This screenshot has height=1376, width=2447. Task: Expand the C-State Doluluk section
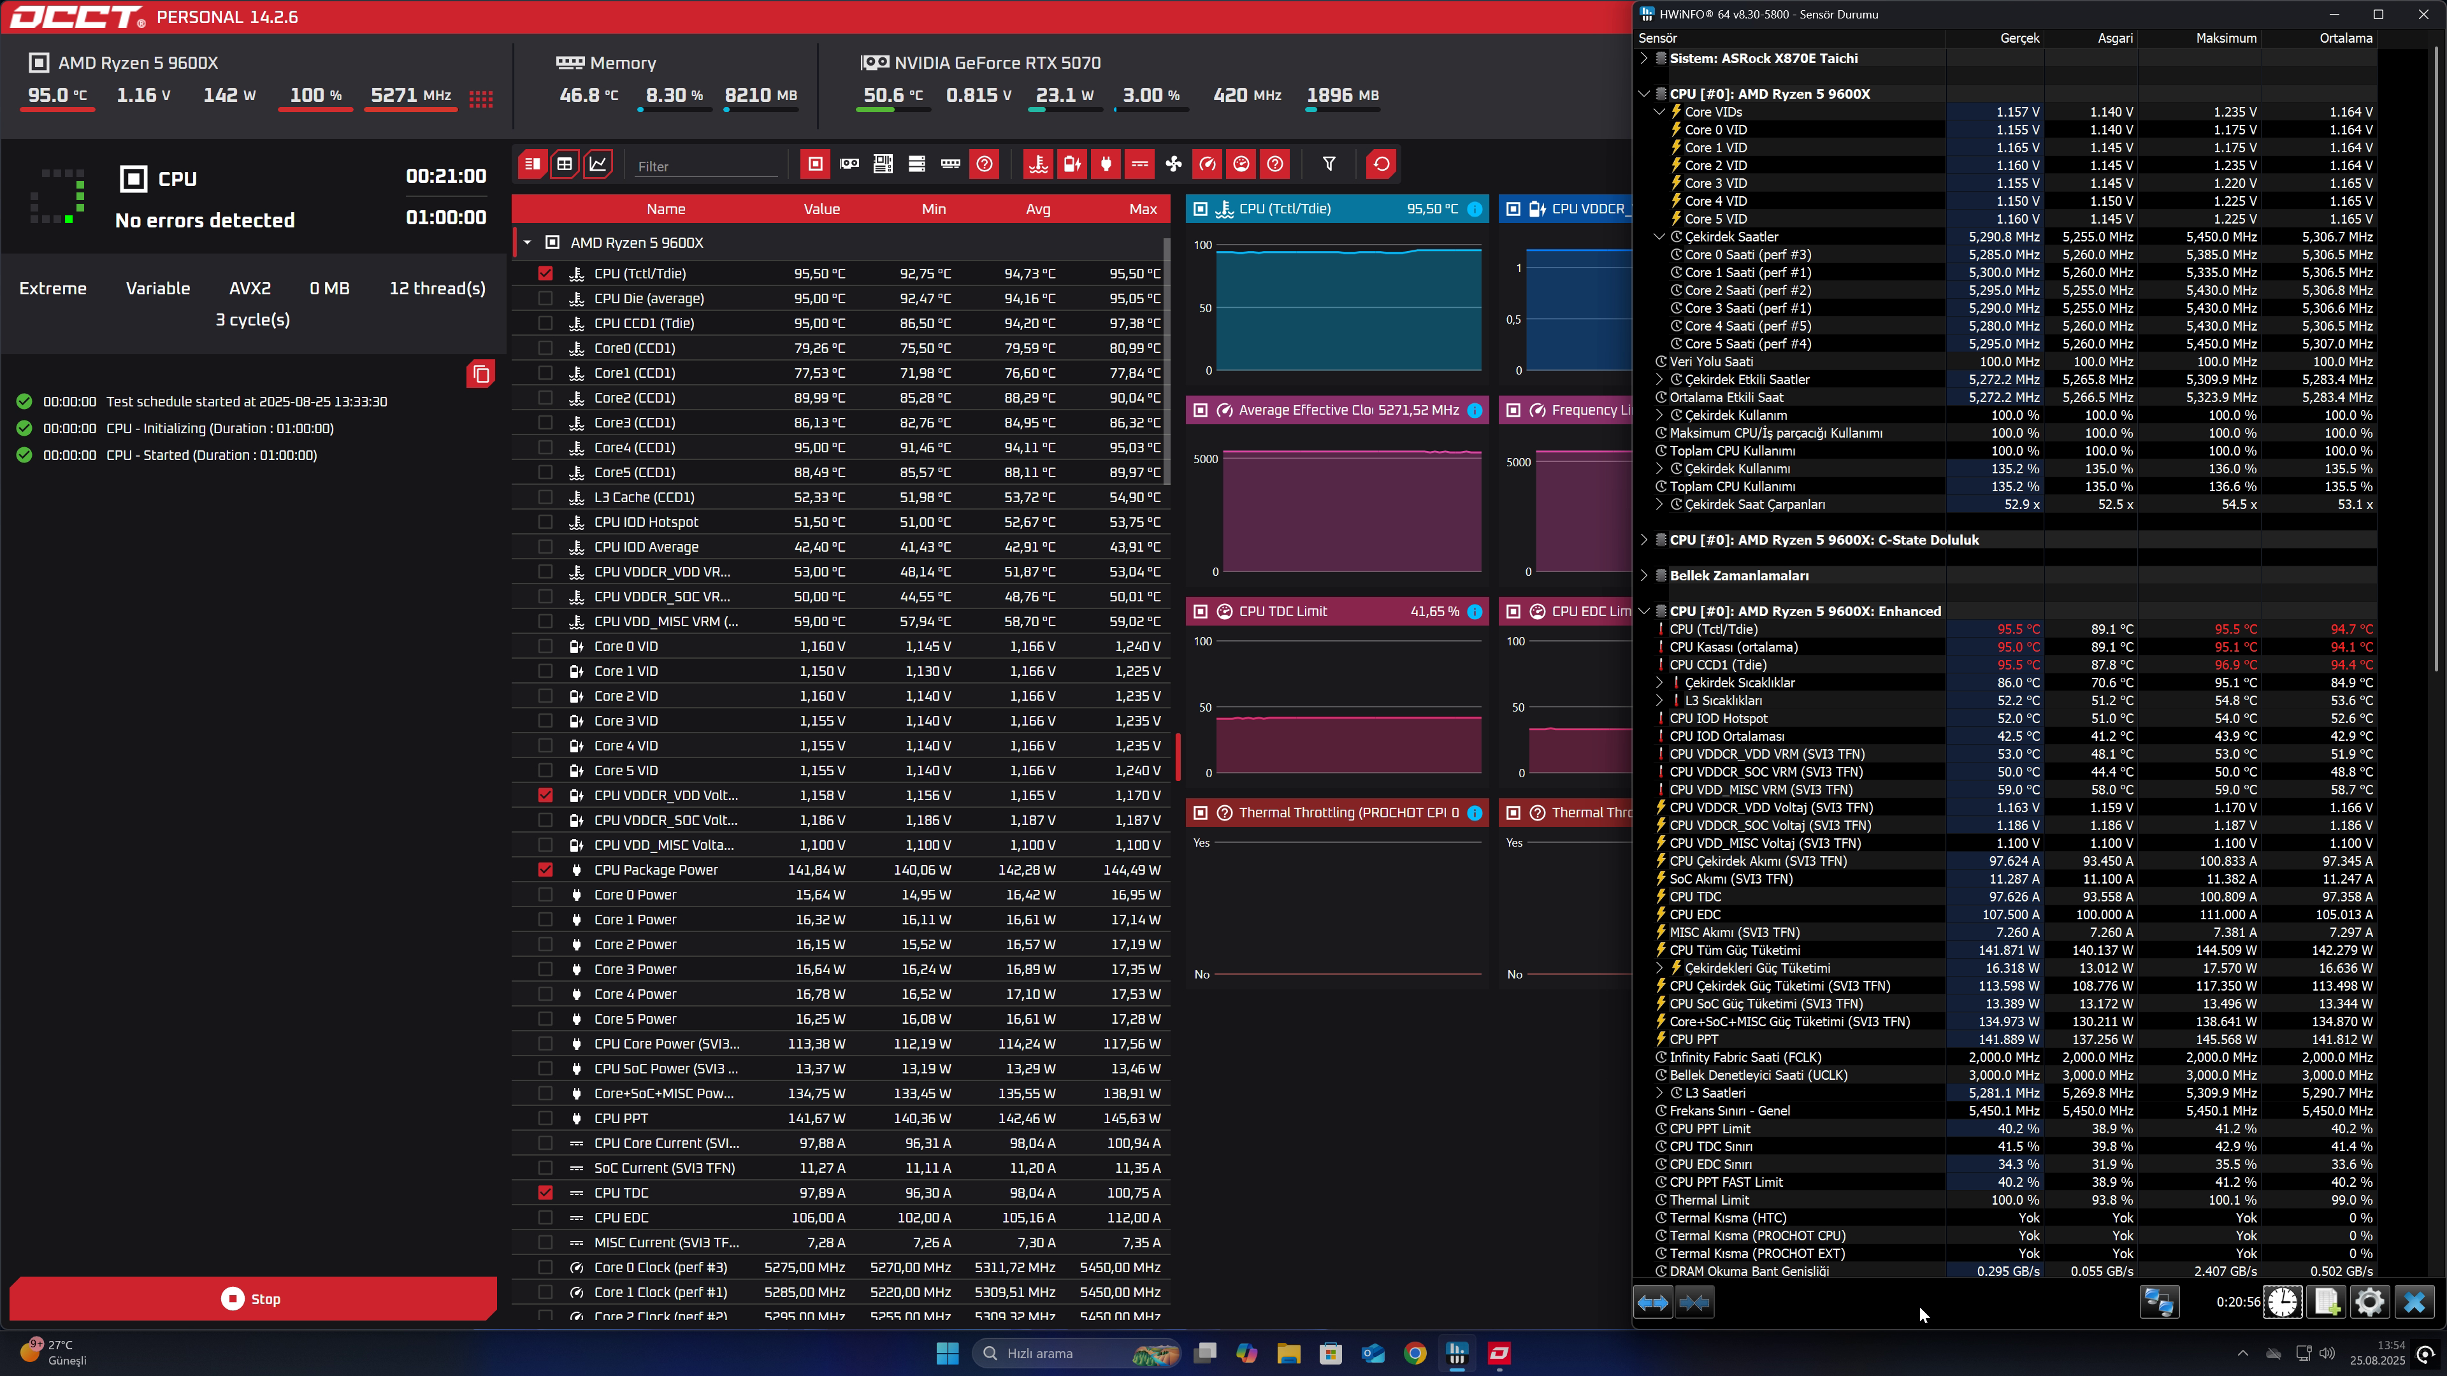(x=1644, y=540)
